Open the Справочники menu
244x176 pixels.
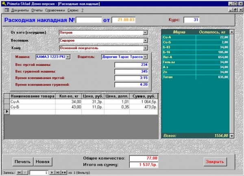[55, 11]
